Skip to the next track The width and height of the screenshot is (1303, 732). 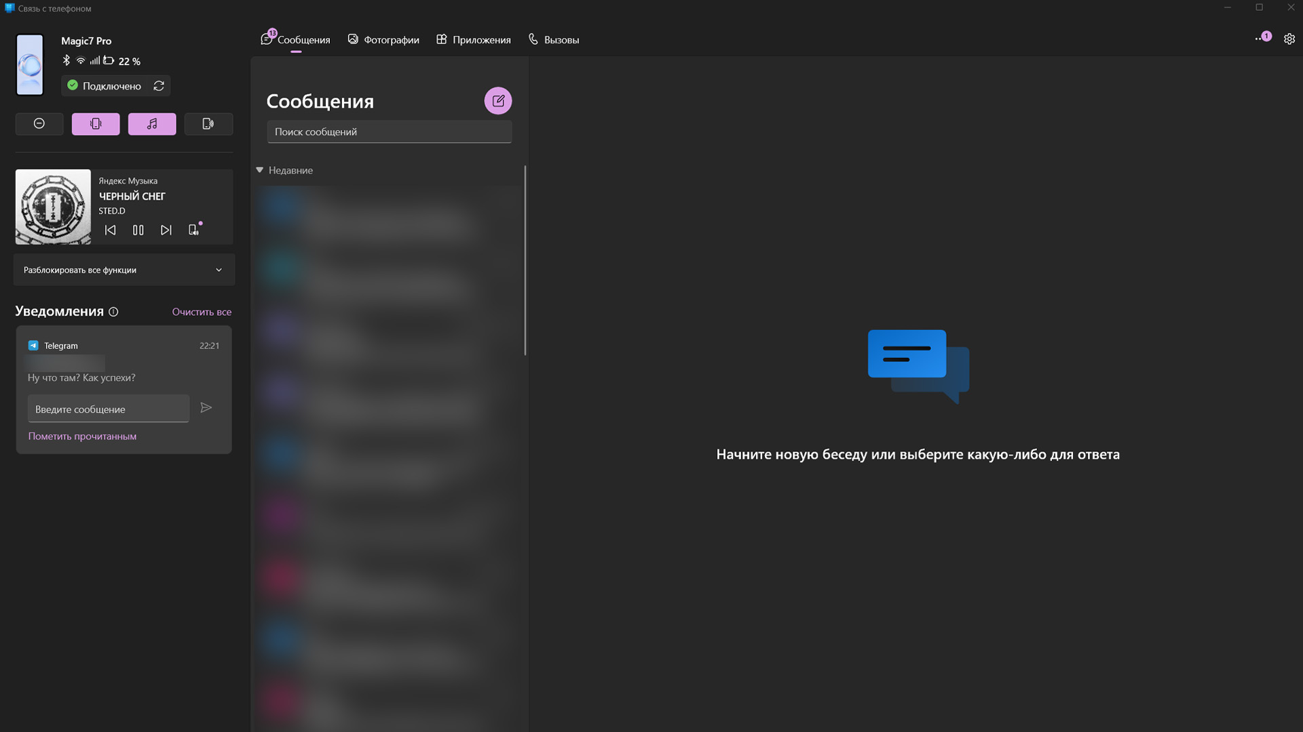click(166, 230)
